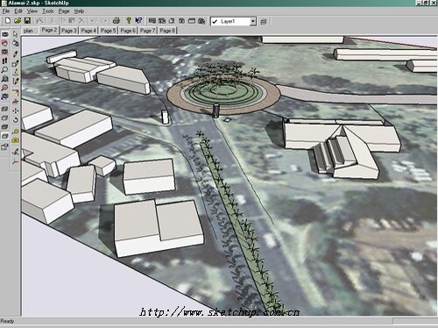
Task: Select the Tape Measure tool
Action: [16, 132]
